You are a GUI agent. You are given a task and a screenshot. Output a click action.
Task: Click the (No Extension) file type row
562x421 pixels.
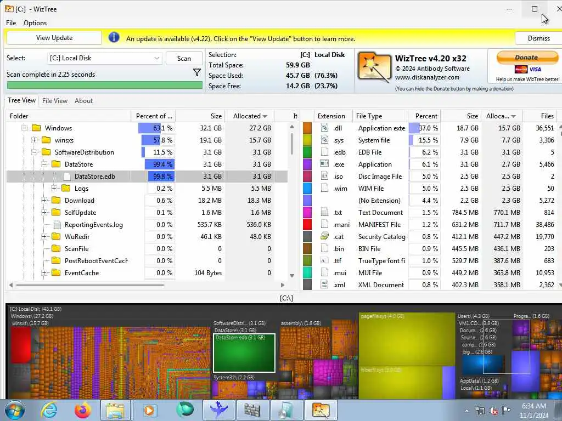click(x=430, y=201)
